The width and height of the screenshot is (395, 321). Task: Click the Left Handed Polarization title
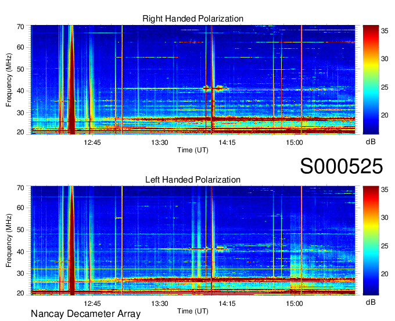(x=193, y=180)
